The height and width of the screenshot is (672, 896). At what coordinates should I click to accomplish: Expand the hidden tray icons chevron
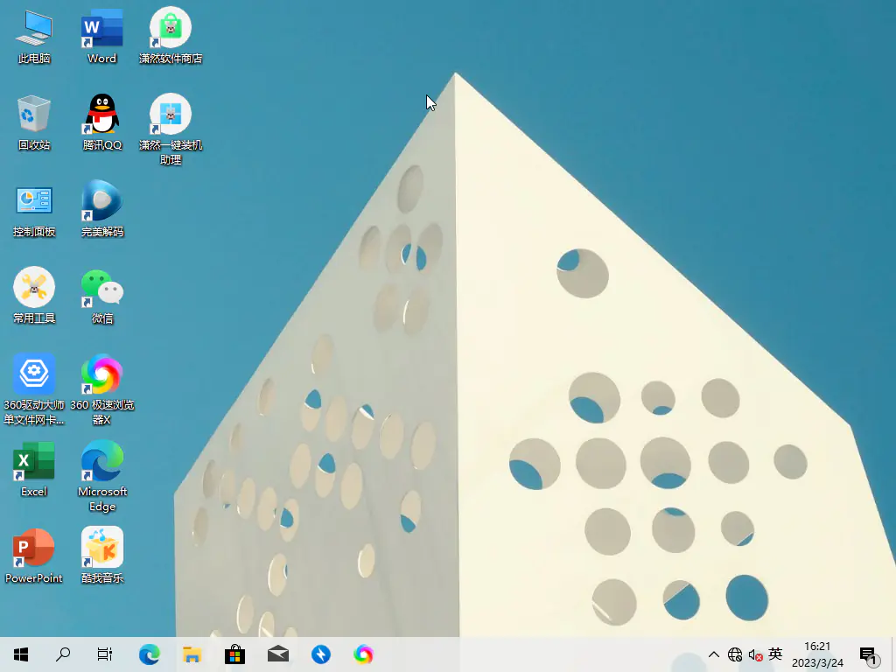pos(714,654)
